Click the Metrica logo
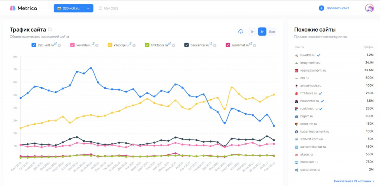 click(x=23, y=8)
